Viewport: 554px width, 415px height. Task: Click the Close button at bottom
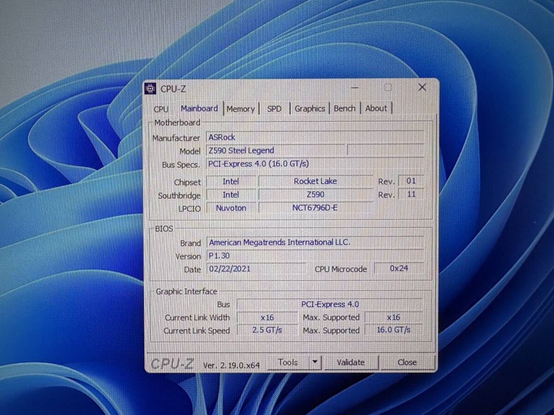[407, 362]
